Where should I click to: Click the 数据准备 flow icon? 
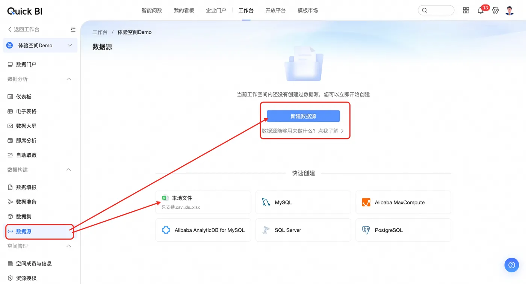pyautogui.click(x=10, y=202)
